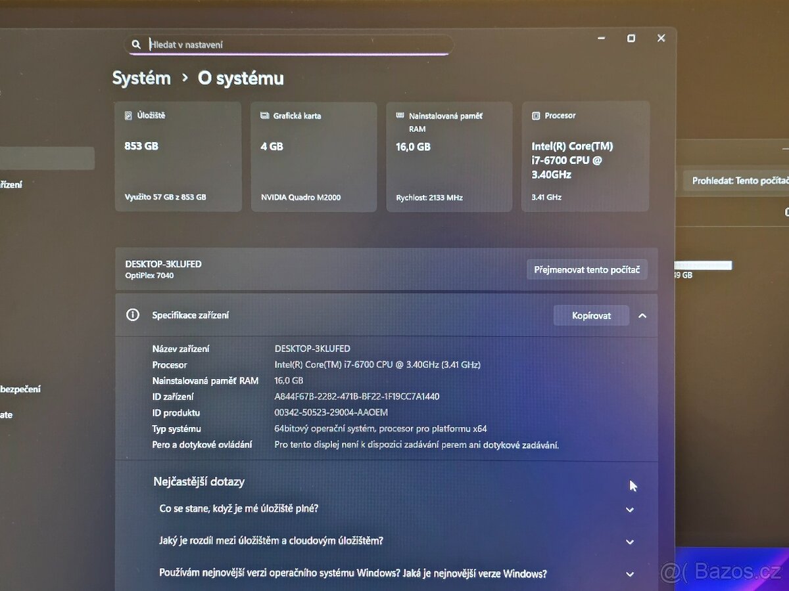Minimize the Settings window
Image resolution: width=789 pixels, height=591 pixels.
pyautogui.click(x=601, y=39)
